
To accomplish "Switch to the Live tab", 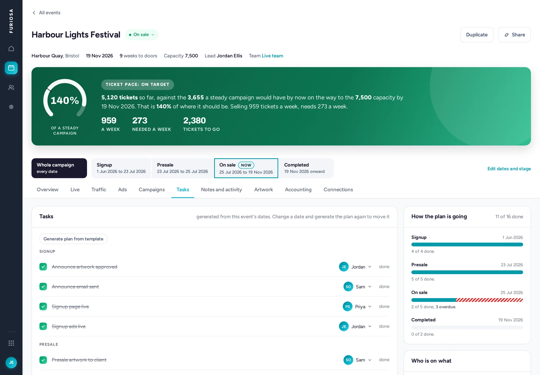I will [75, 190].
